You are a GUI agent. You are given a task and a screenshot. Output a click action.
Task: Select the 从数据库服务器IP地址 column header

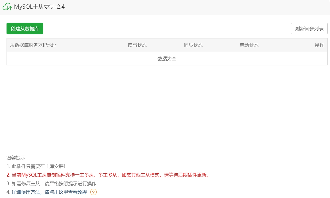(x=33, y=45)
